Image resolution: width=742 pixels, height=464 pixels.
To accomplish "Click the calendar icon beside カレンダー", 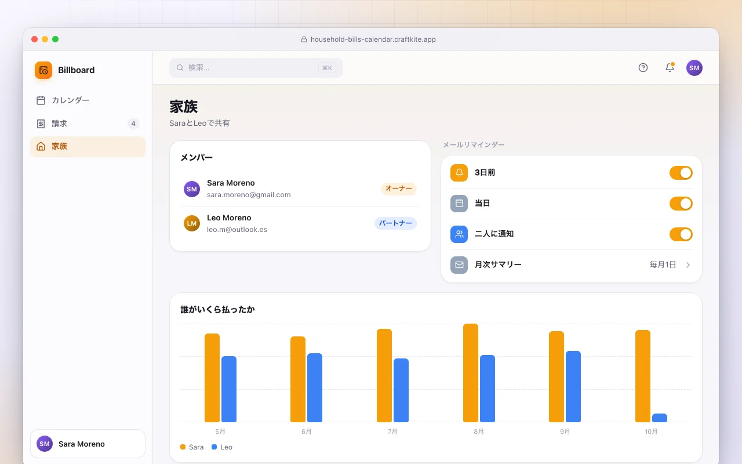I will click(41, 100).
